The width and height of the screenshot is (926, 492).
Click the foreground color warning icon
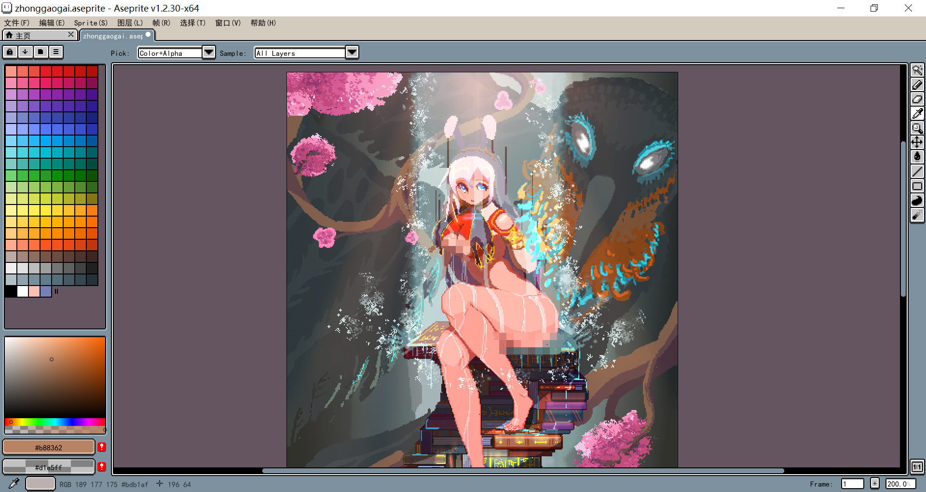[101, 447]
